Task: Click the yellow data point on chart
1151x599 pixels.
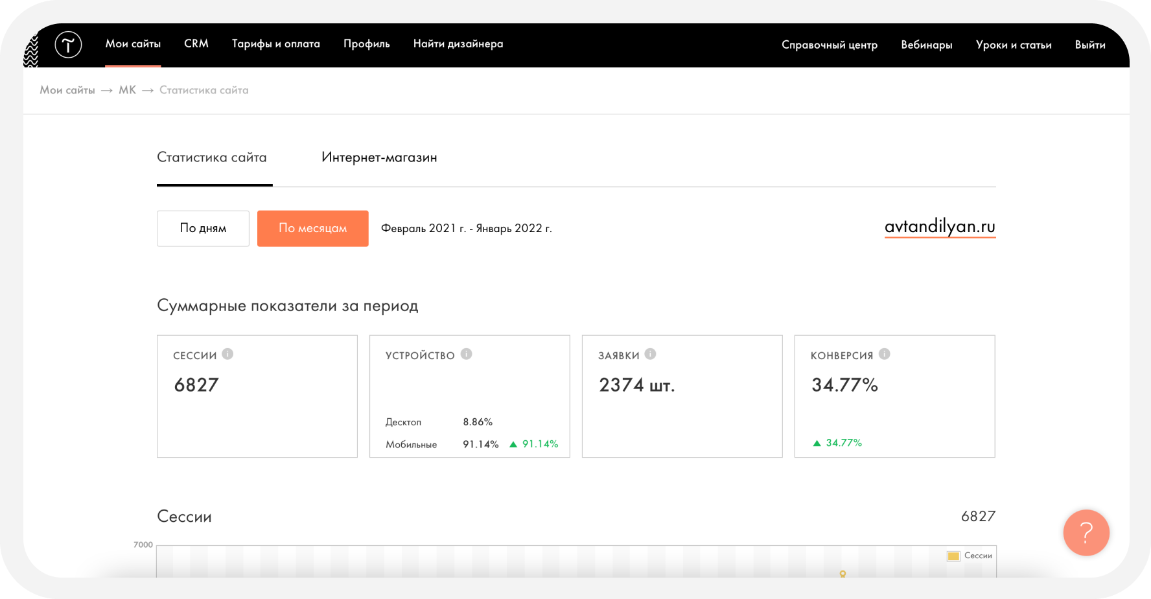Action: (843, 574)
